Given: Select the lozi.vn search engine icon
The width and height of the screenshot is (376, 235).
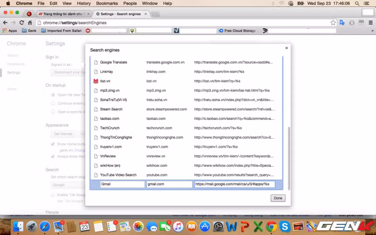Looking at the screenshot, I should click(x=96, y=80).
